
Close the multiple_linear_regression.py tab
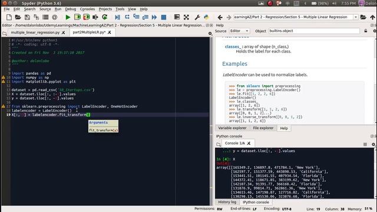[x=63, y=32]
